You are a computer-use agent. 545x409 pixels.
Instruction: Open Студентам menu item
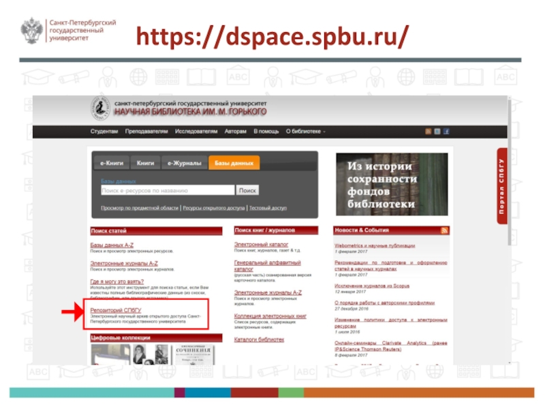pos(104,132)
